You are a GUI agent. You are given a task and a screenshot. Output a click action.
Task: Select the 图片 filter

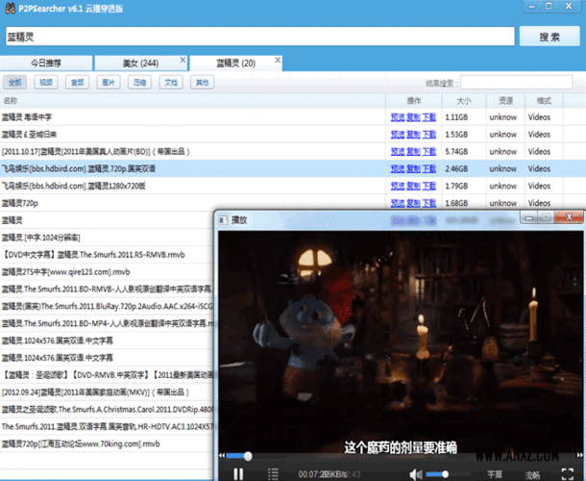pyautogui.click(x=109, y=83)
